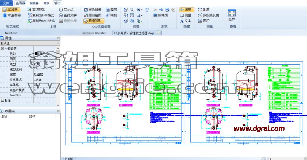Close the 收藏夹 favorites panel
Screen dimensions: 307x160
(x=58, y=111)
